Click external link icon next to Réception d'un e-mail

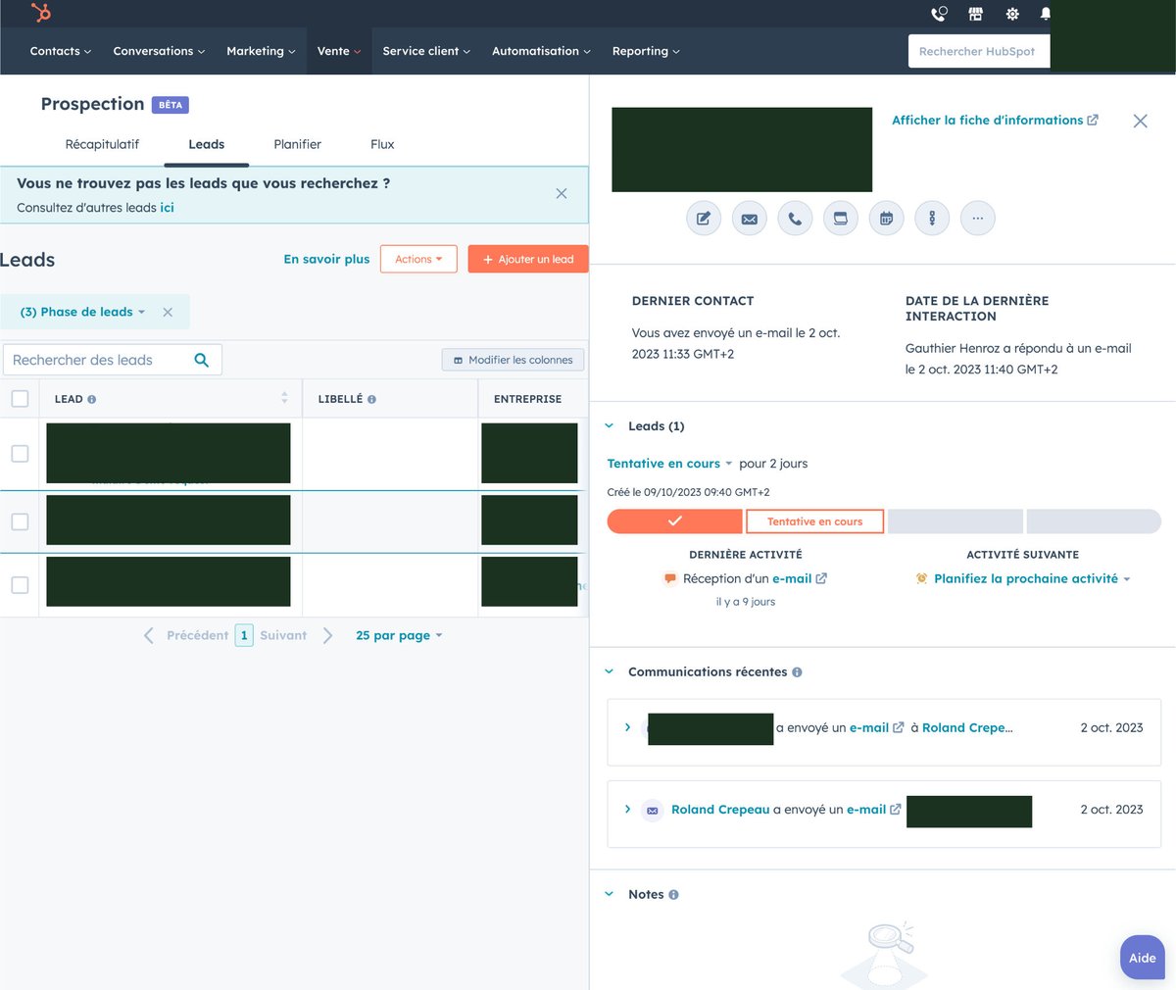click(821, 578)
